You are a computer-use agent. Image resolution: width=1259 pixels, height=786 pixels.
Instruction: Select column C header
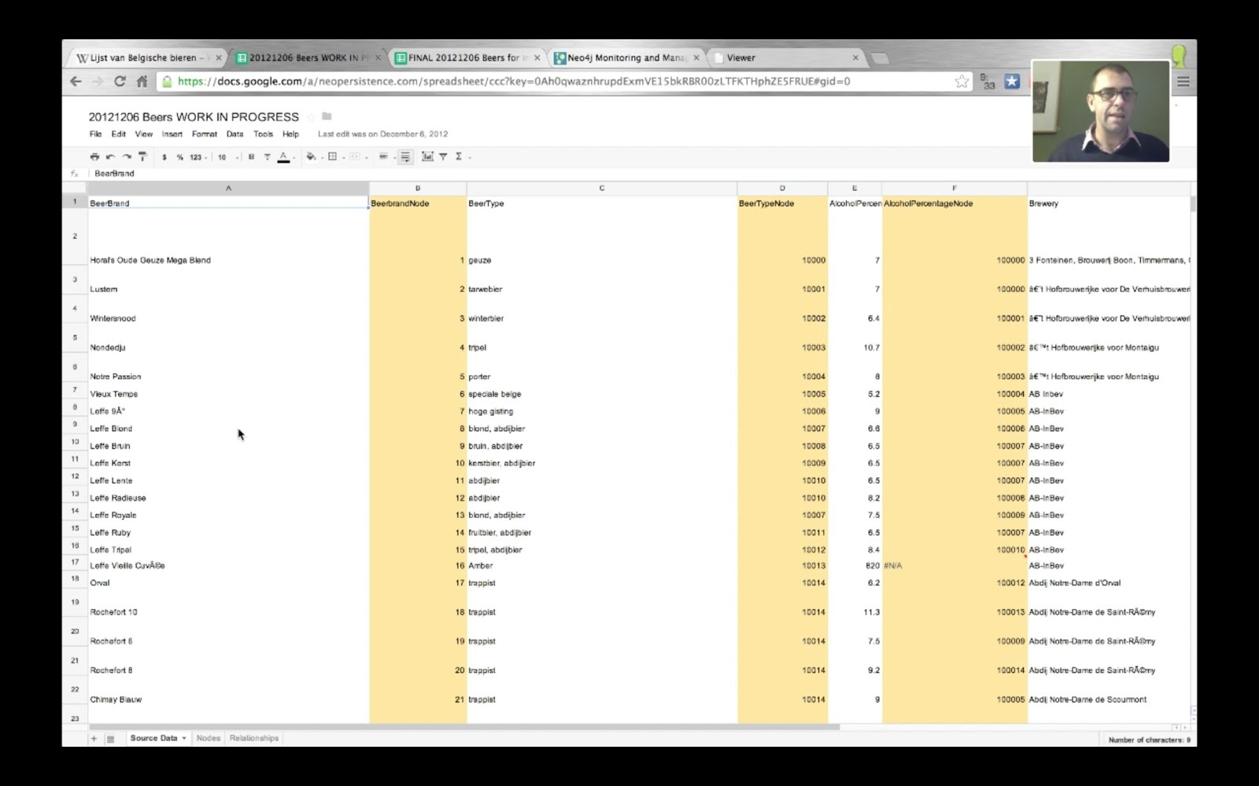[602, 189]
